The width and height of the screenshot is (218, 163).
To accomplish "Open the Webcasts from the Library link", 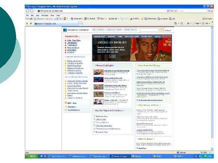I will [115, 85].
